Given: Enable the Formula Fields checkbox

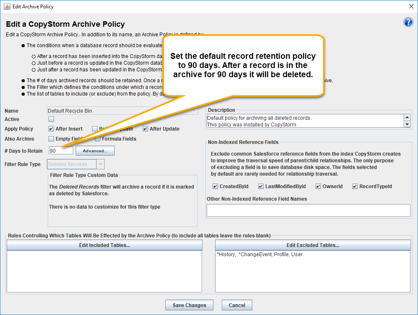Looking at the screenshot, I should 97,139.
